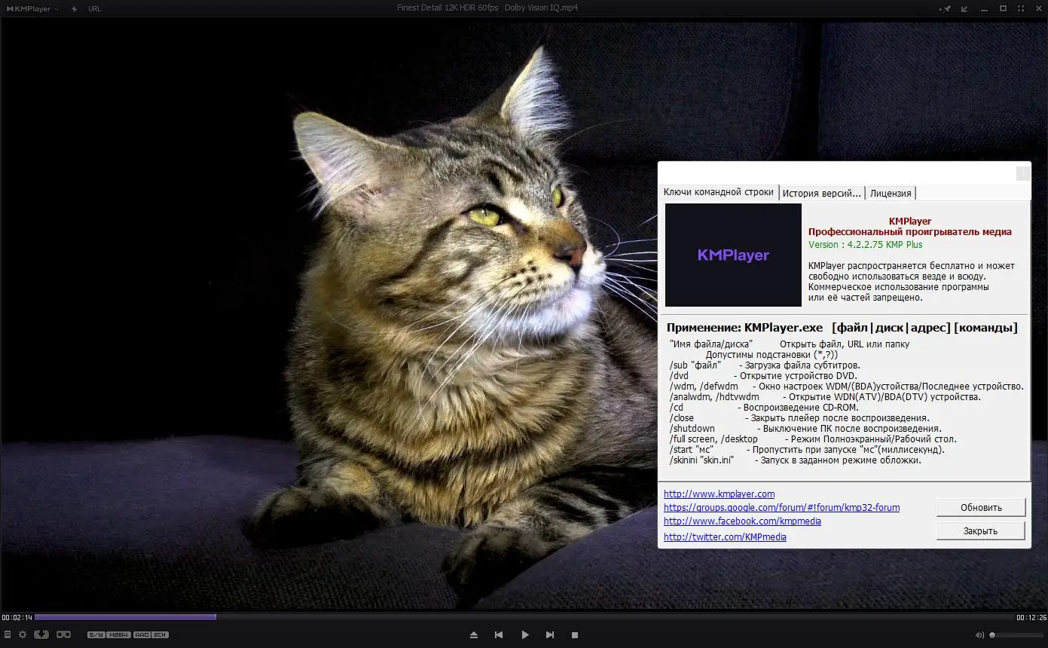Viewport: 1048px width, 648px height.
Task: Click the download heart-shaped icon
Action: [x=41, y=634]
